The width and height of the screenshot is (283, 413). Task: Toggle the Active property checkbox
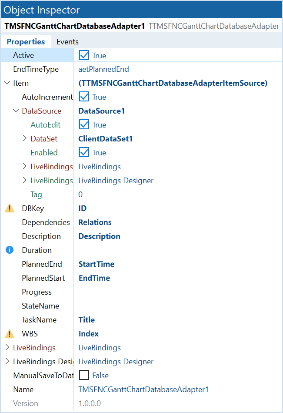(x=84, y=55)
